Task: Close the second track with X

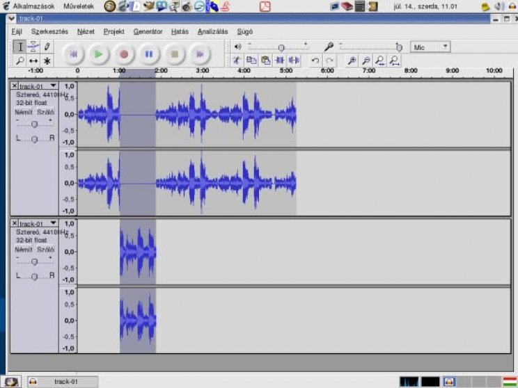Action: point(15,223)
